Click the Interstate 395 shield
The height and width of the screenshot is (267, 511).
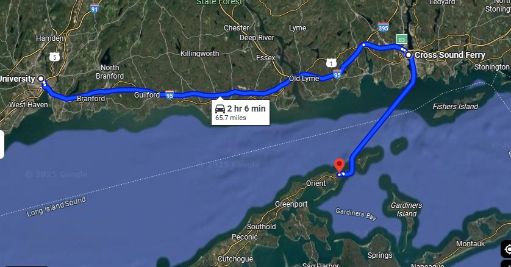tap(383, 27)
